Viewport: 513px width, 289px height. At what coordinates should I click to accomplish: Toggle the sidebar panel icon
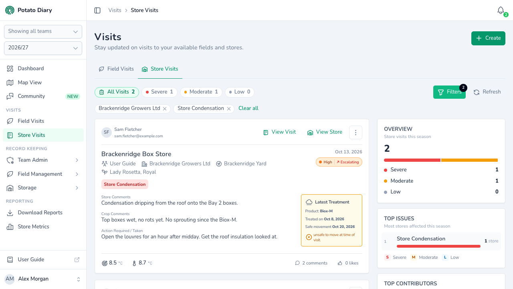[x=97, y=10]
